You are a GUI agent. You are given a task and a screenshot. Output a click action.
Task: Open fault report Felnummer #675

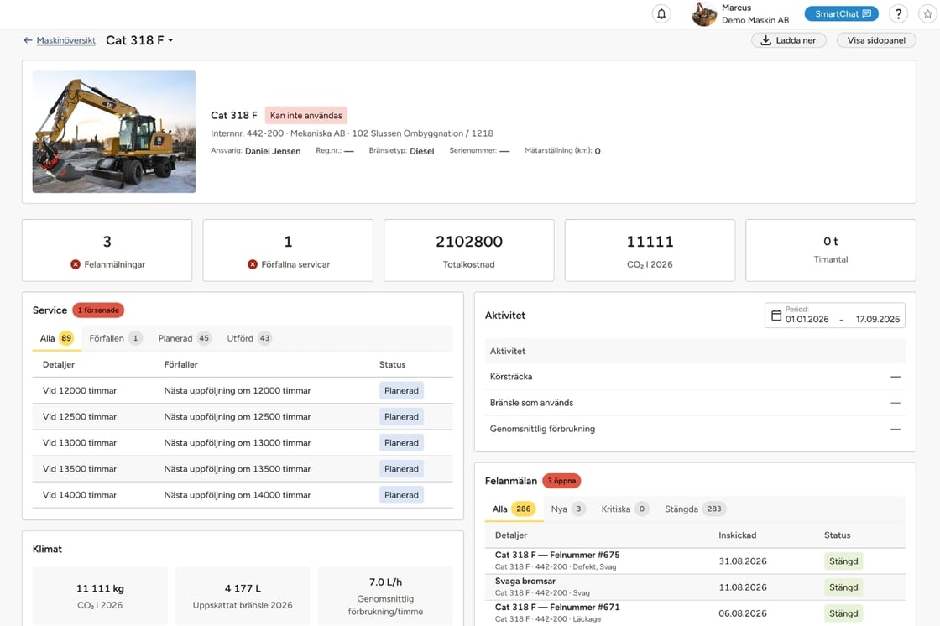[x=695, y=561]
